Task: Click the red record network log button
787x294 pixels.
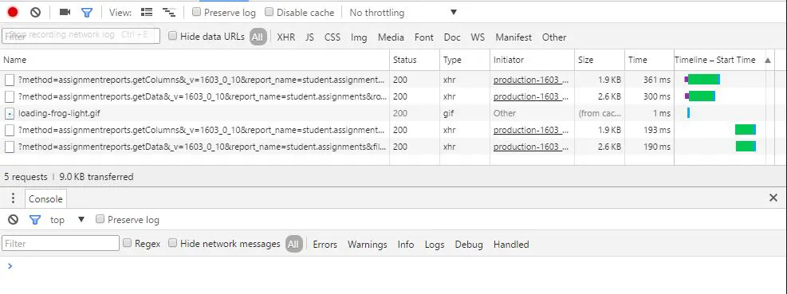Action: 13,13
